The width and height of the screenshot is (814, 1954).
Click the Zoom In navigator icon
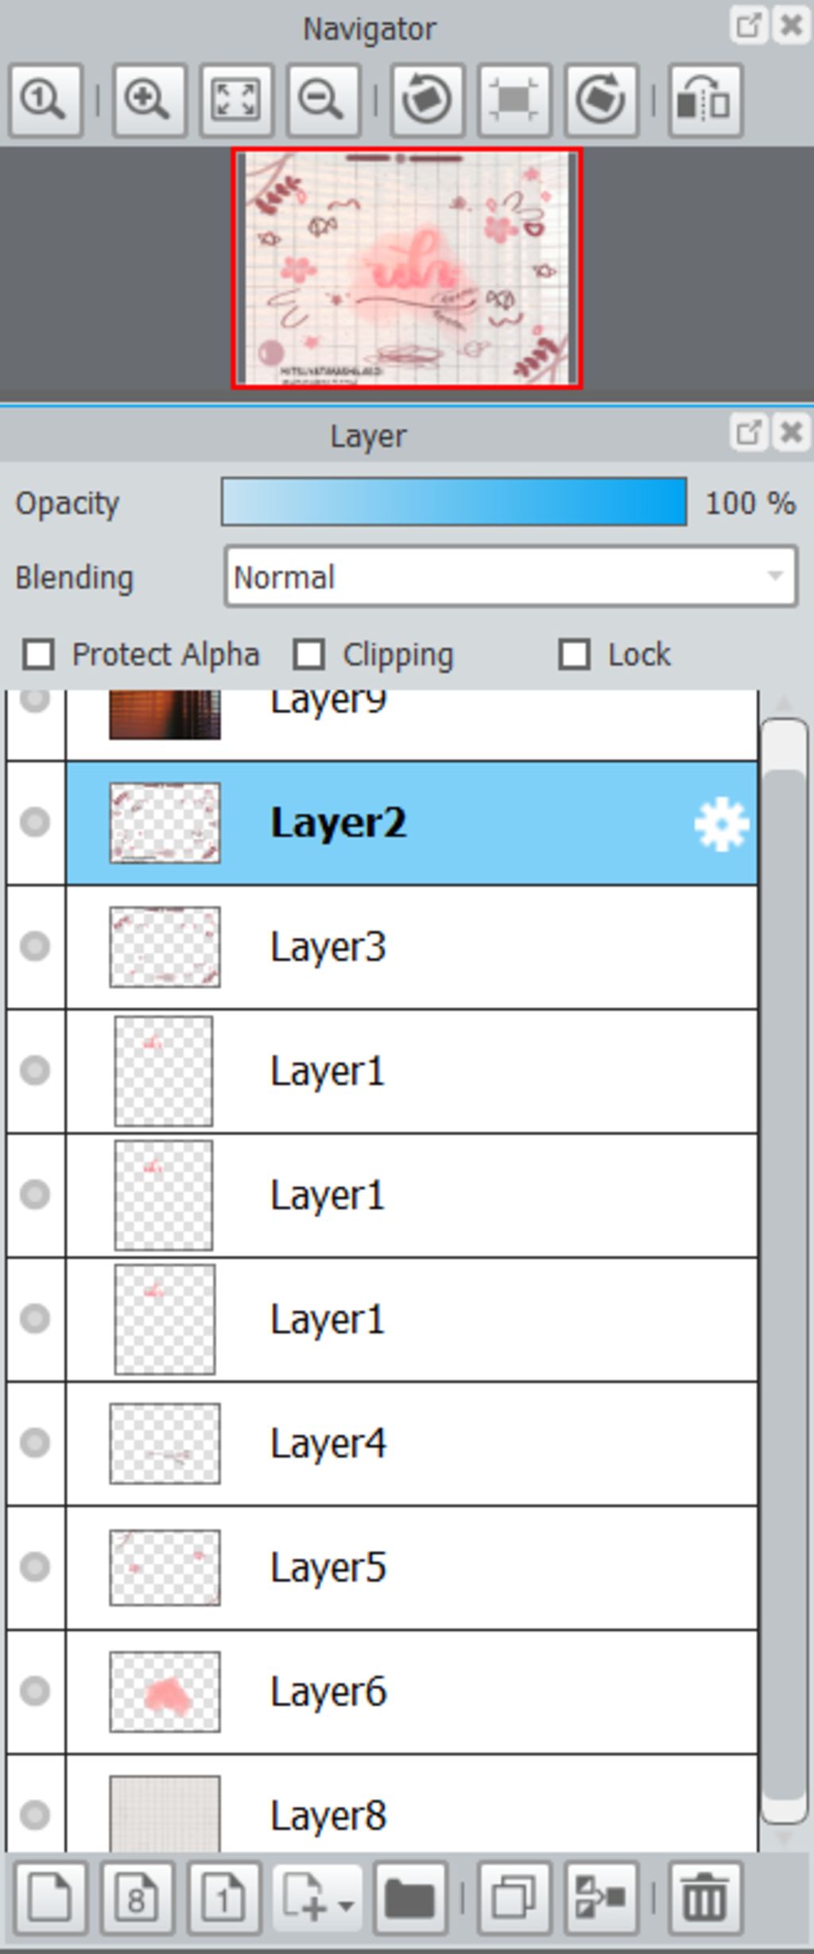(x=149, y=101)
